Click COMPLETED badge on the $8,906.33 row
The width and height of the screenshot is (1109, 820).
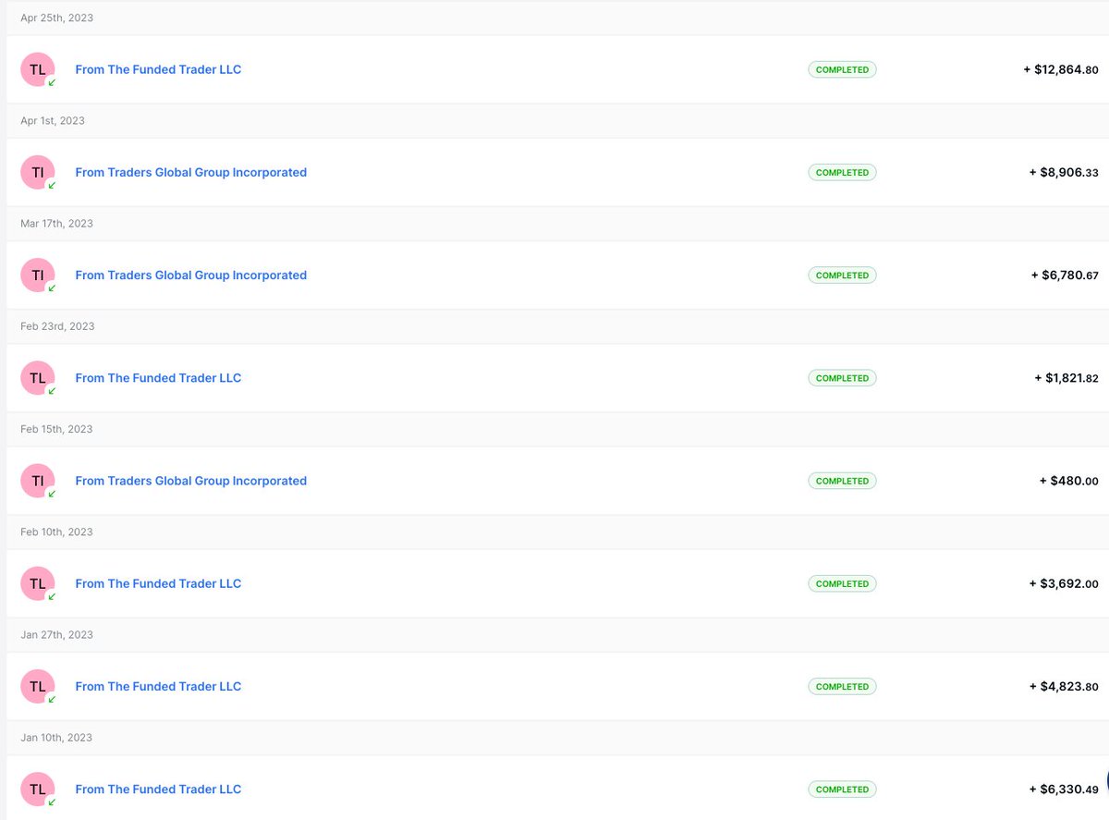click(x=842, y=172)
